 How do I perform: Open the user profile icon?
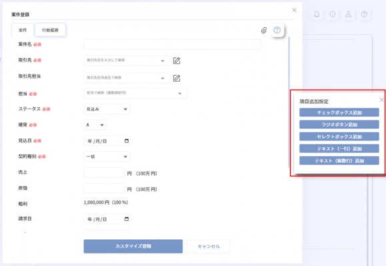pos(349,14)
